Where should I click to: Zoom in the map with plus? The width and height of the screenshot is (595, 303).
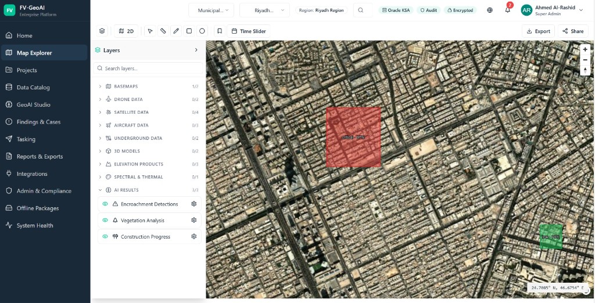585,50
